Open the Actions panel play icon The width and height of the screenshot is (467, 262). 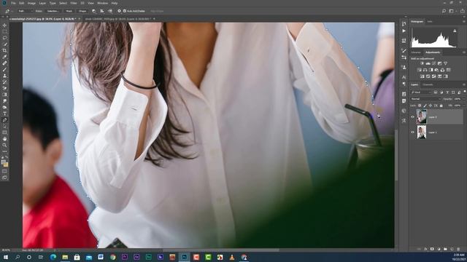pyautogui.click(x=404, y=31)
